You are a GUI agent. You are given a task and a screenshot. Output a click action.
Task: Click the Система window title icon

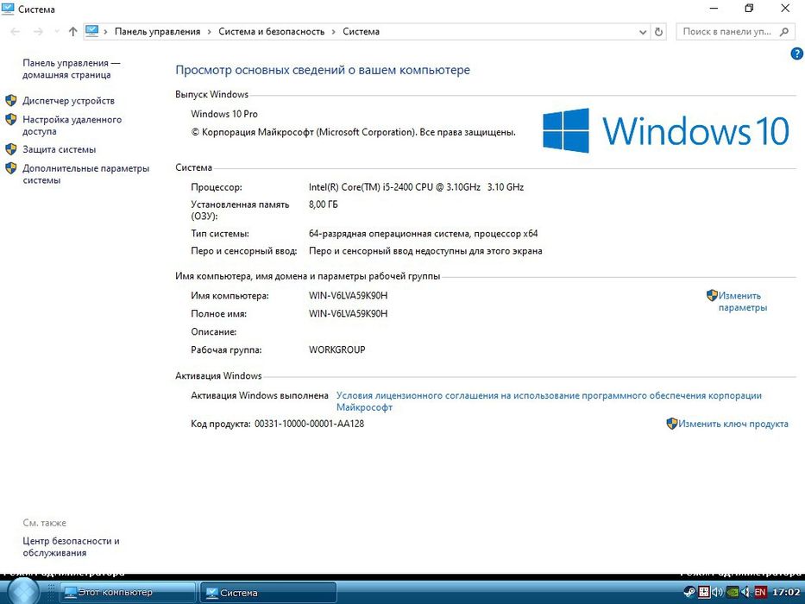tap(8, 9)
